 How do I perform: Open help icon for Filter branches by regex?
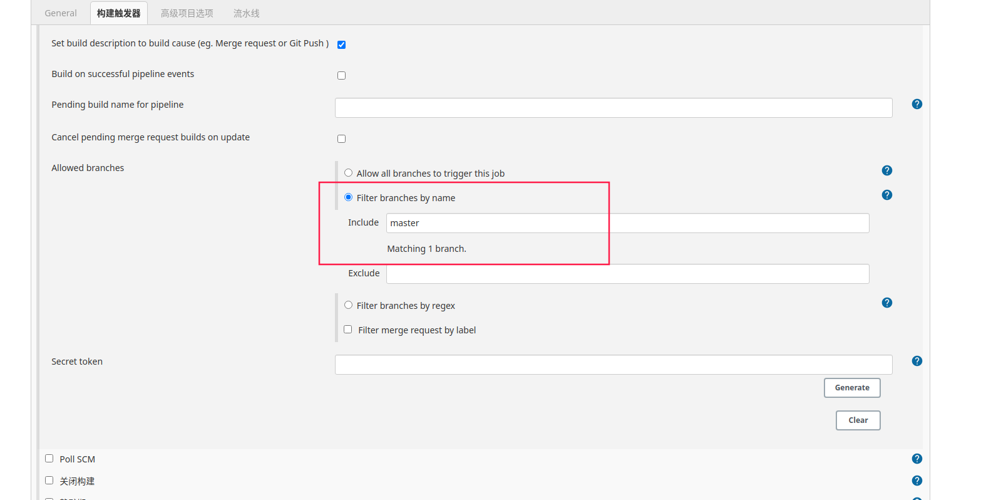(x=886, y=303)
